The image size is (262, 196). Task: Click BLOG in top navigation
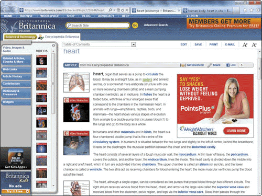click(86, 16)
